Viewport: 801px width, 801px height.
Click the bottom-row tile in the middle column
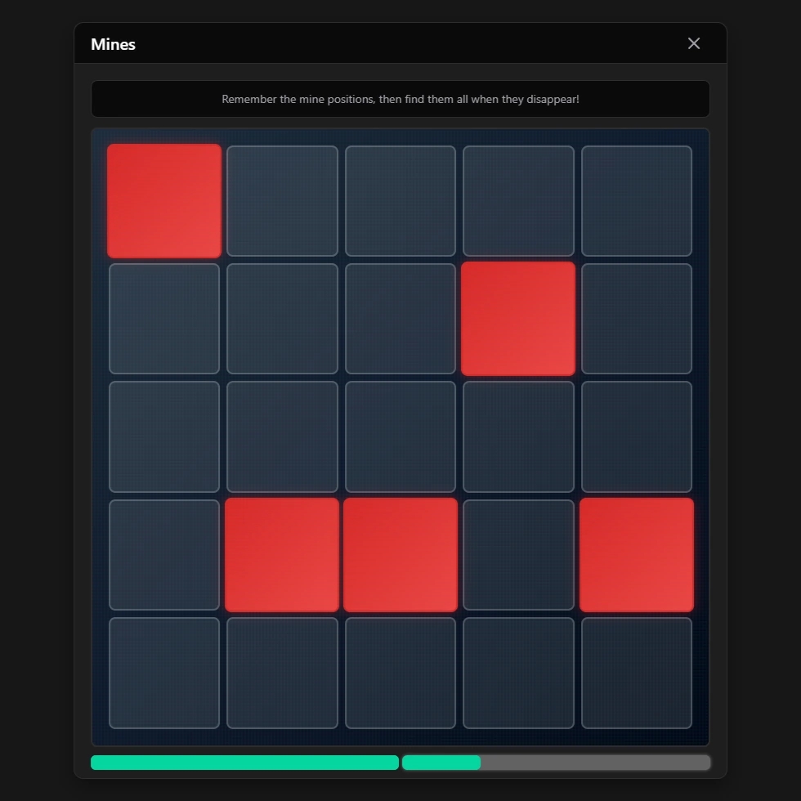coord(400,673)
